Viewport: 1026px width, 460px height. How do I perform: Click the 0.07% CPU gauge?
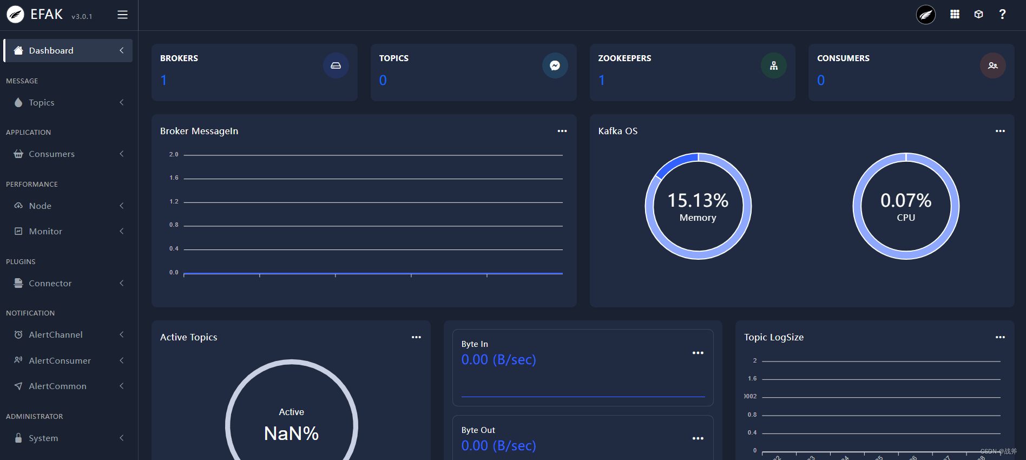[906, 206]
